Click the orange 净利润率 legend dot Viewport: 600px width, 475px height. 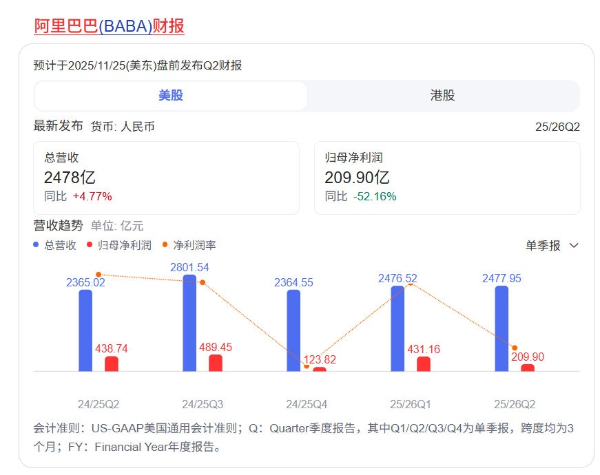point(165,245)
